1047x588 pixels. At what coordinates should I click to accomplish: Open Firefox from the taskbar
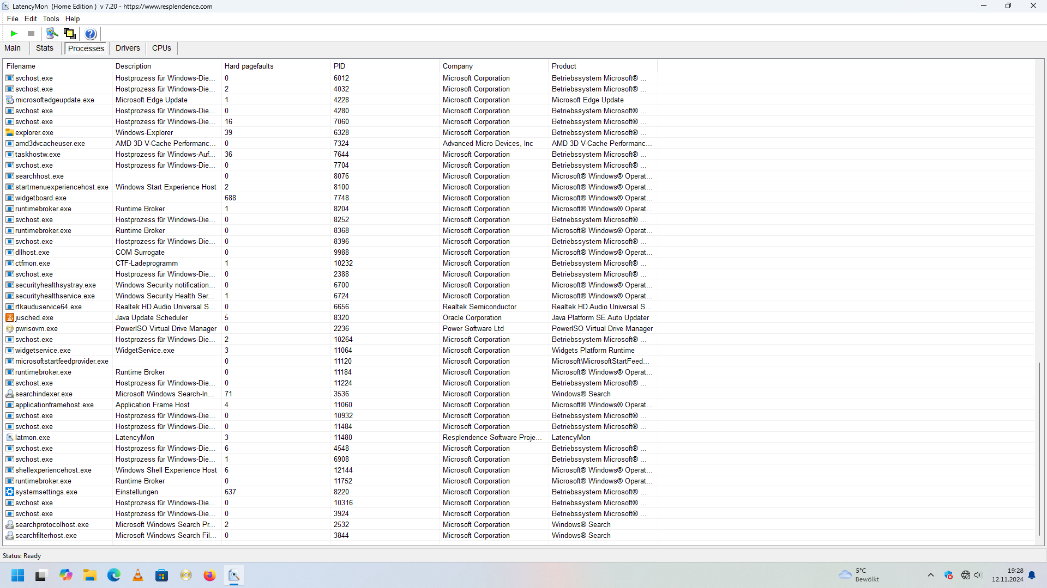[209, 575]
